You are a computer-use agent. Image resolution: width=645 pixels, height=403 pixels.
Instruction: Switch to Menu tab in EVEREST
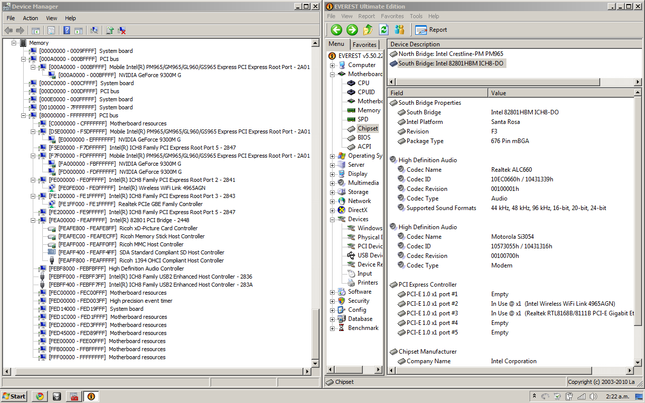(x=337, y=44)
